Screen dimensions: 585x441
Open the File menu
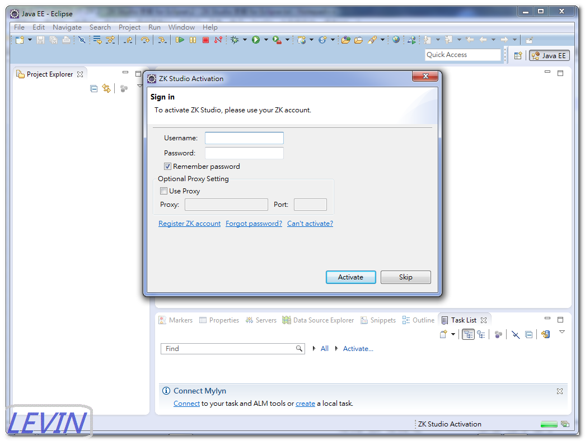click(x=19, y=27)
